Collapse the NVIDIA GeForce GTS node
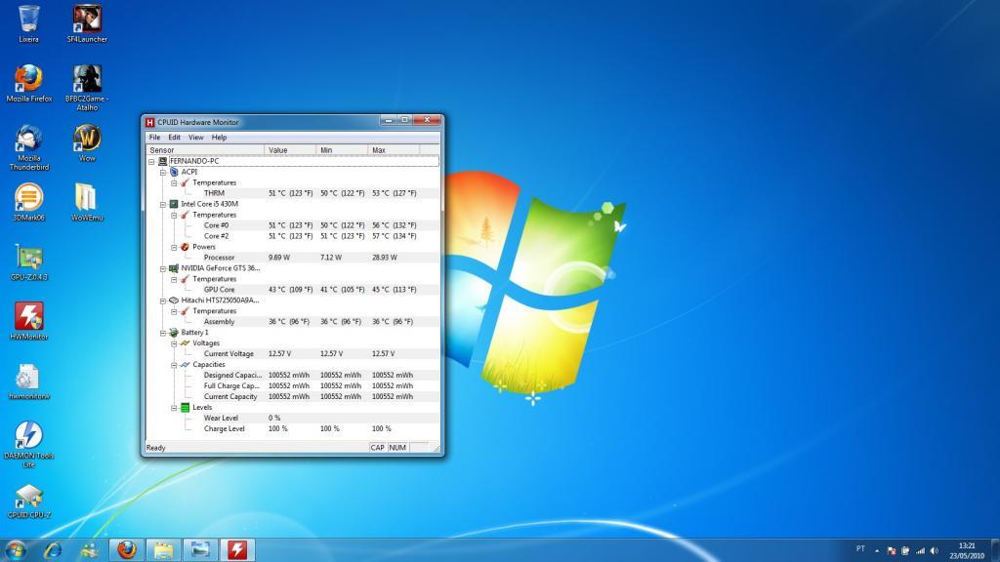Screen dimensions: 1000x562 tap(163, 269)
